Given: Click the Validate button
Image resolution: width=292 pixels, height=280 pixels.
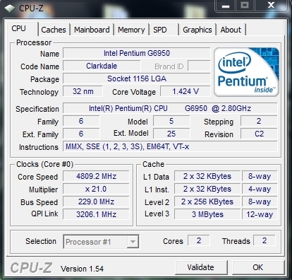Looking at the screenshot, I should (x=201, y=267).
